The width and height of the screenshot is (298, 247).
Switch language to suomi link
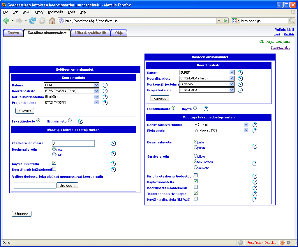click(x=276, y=35)
